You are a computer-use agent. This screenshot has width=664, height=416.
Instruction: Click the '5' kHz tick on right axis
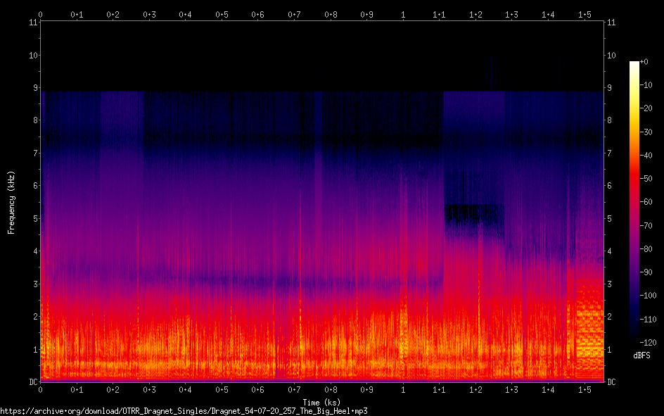pos(610,218)
